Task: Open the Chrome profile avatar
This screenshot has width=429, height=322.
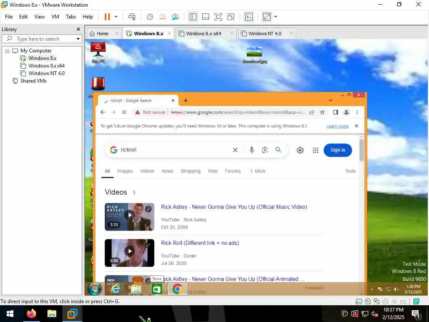Action: (346, 112)
